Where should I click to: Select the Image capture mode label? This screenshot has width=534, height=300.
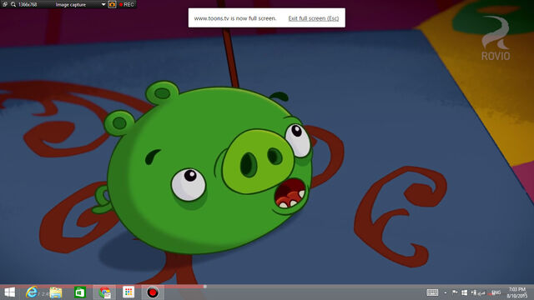pos(70,5)
